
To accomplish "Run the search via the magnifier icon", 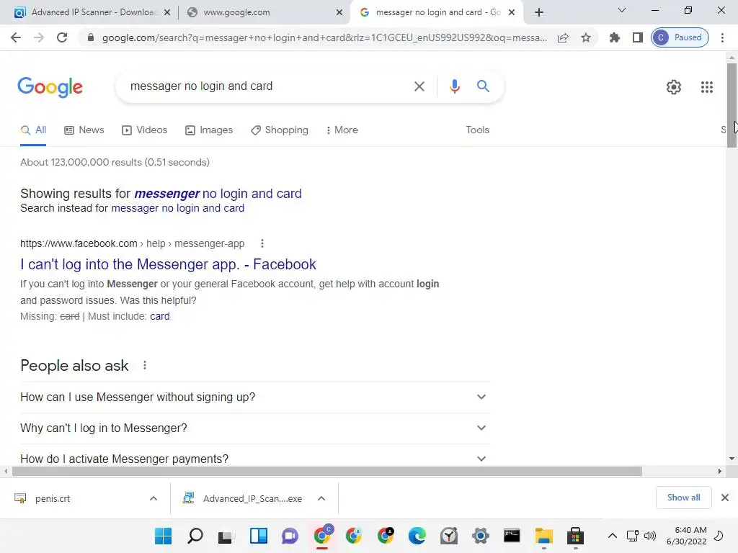I will pos(483,86).
